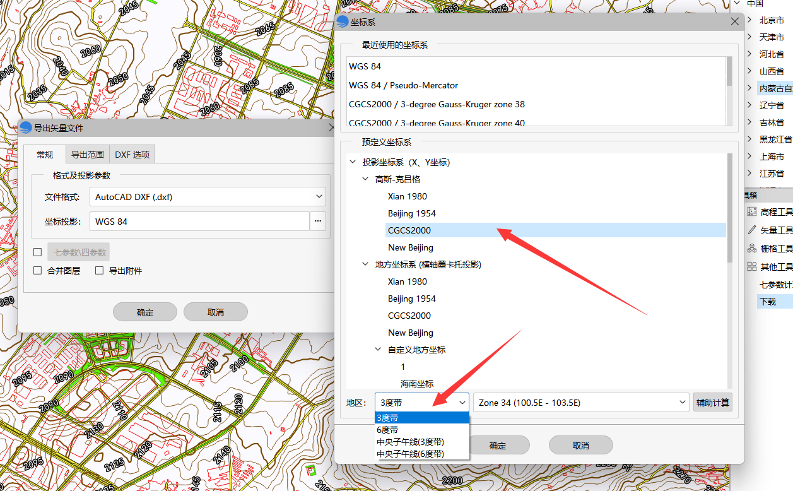Switch to the 导出范围 tab
The width and height of the screenshot is (793, 491).
point(87,155)
